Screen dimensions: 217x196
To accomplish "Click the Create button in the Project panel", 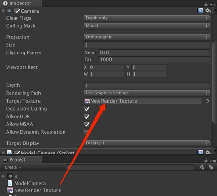I will (13, 167).
